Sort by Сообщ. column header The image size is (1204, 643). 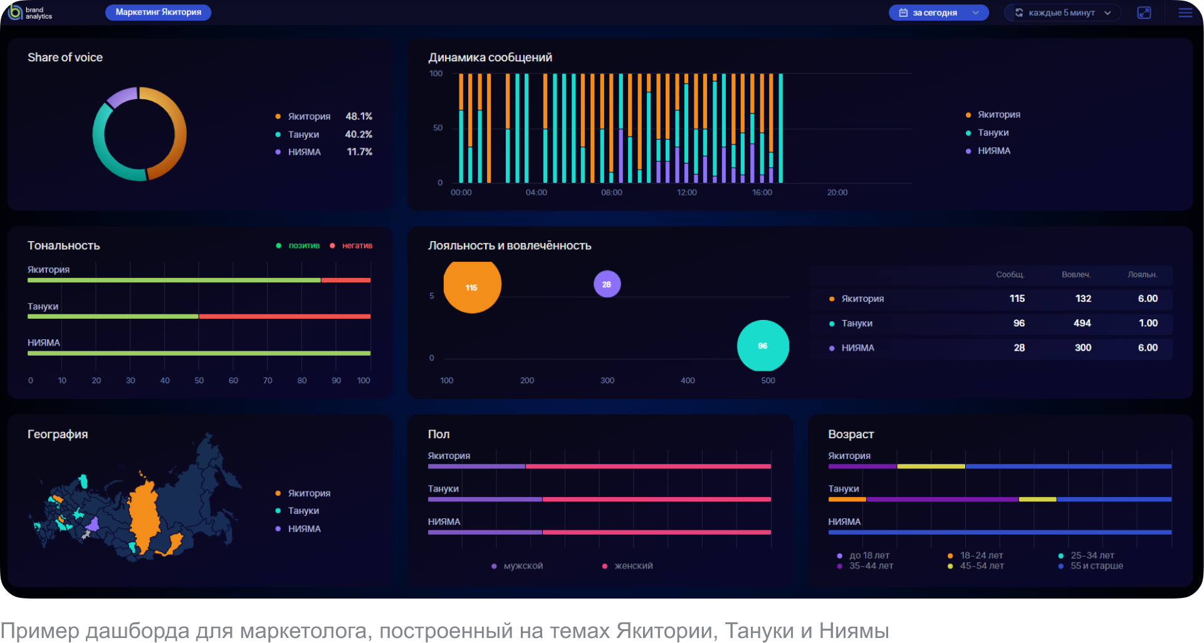(x=1010, y=275)
